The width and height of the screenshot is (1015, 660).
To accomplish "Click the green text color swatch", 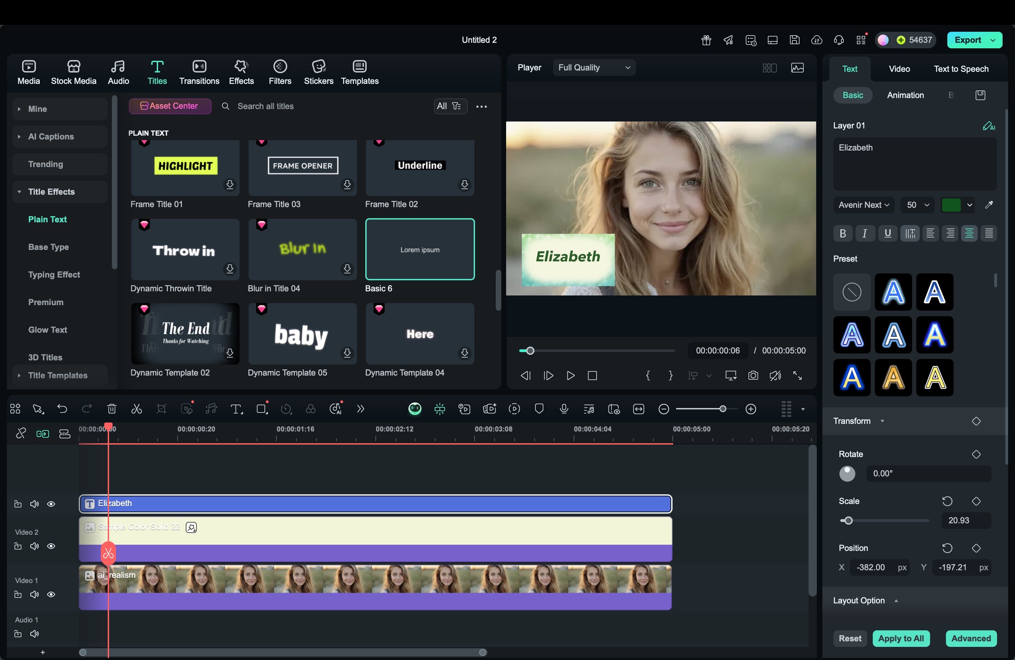I will coord(950,205).
